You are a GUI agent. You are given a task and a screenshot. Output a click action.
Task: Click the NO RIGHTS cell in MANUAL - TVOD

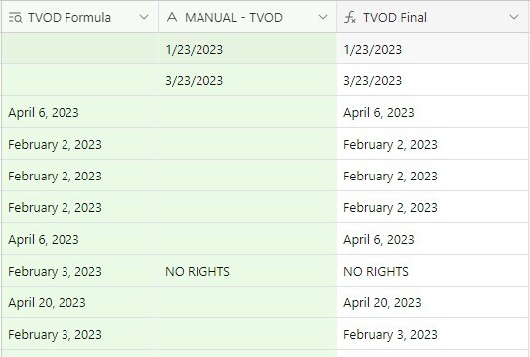[x=247, y=271]
